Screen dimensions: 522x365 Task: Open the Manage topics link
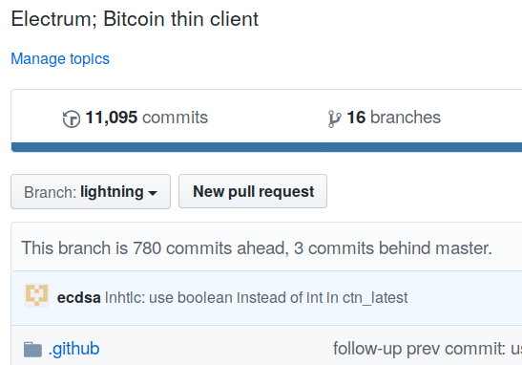click(60, 59)
